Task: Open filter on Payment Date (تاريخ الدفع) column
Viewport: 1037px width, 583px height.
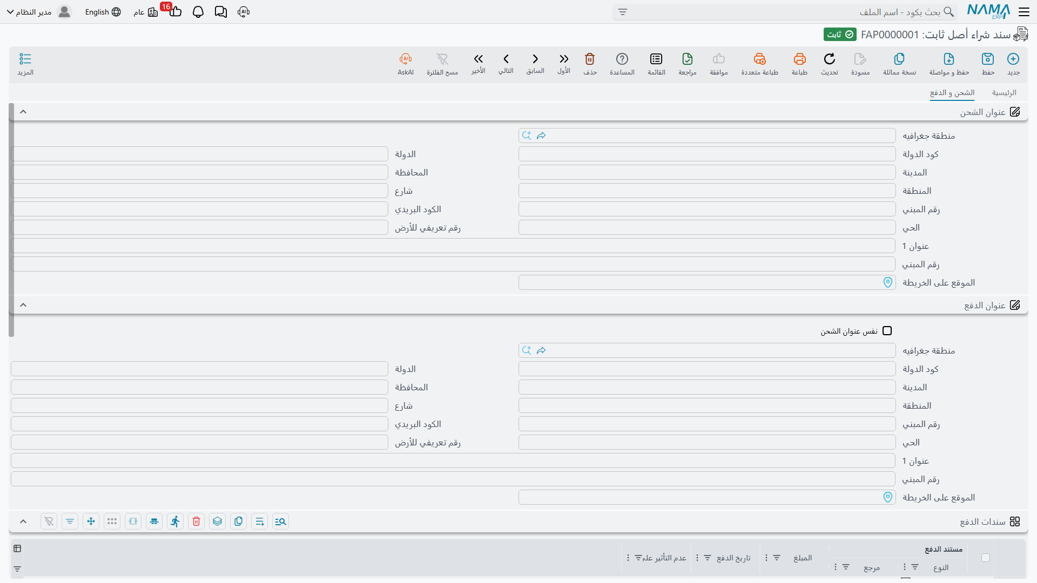Action: (x=708, y=558)
